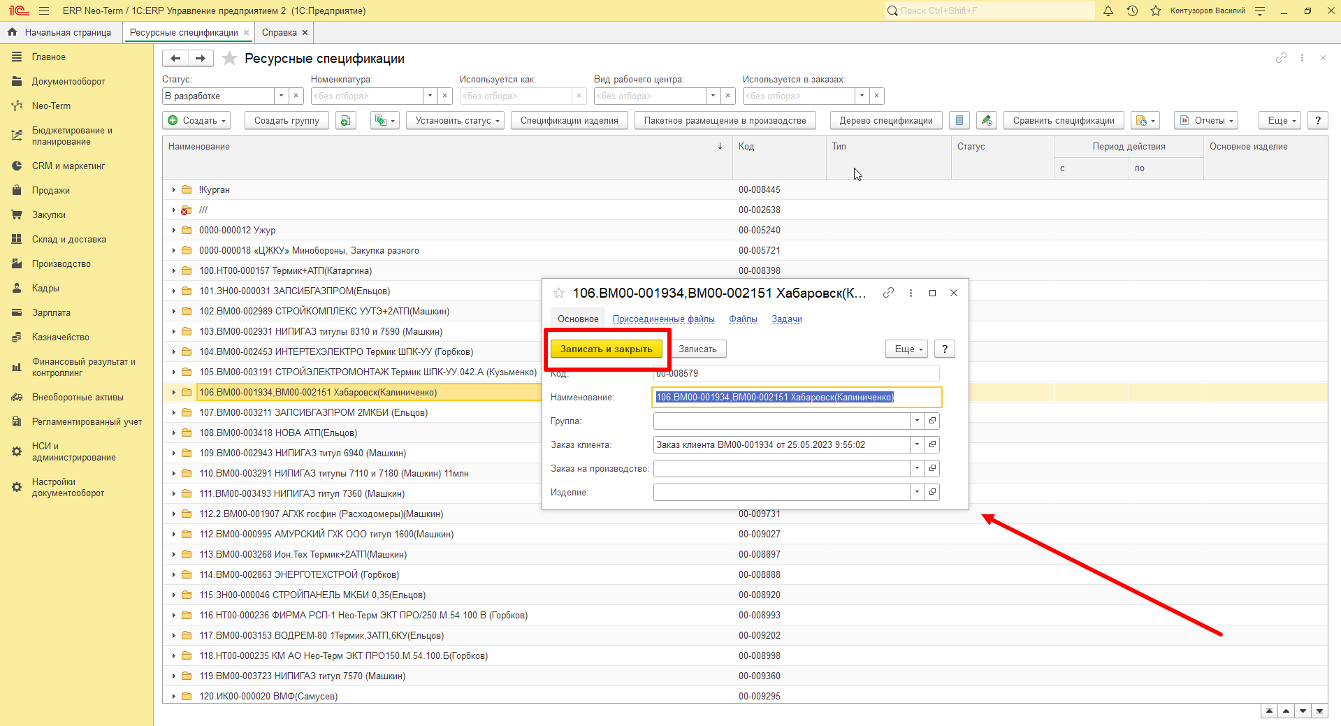Open notifications bell icon
Image resolution: width=1341 pixels, height=726 pixels.
(1108, 10)
